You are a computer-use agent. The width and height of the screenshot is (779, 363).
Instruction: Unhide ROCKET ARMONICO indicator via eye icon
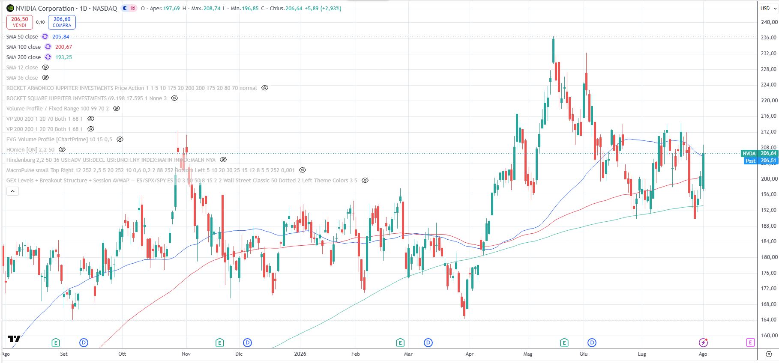coord(265,88)
